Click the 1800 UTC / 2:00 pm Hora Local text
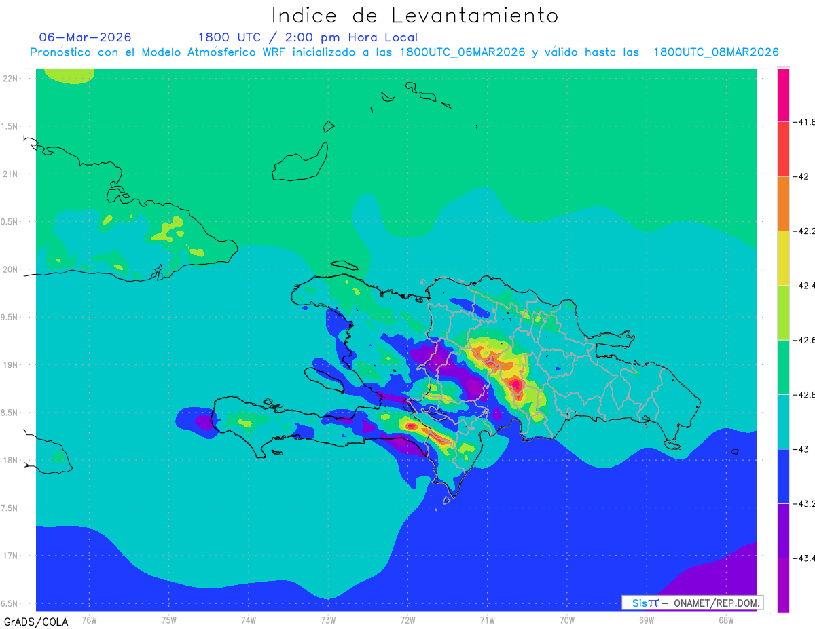This screenshot has height=629, width=815. click(308, 37)
